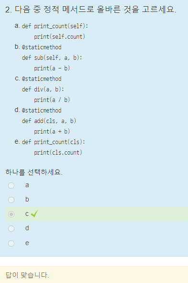Click the '하나를 선택하세요.' prompt text
This screenshot has height=283, width=188.
tap(34, 172)
